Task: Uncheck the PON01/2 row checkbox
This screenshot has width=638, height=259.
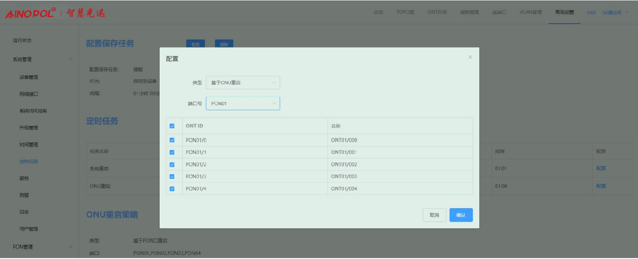Action: [x=172, y=164]
